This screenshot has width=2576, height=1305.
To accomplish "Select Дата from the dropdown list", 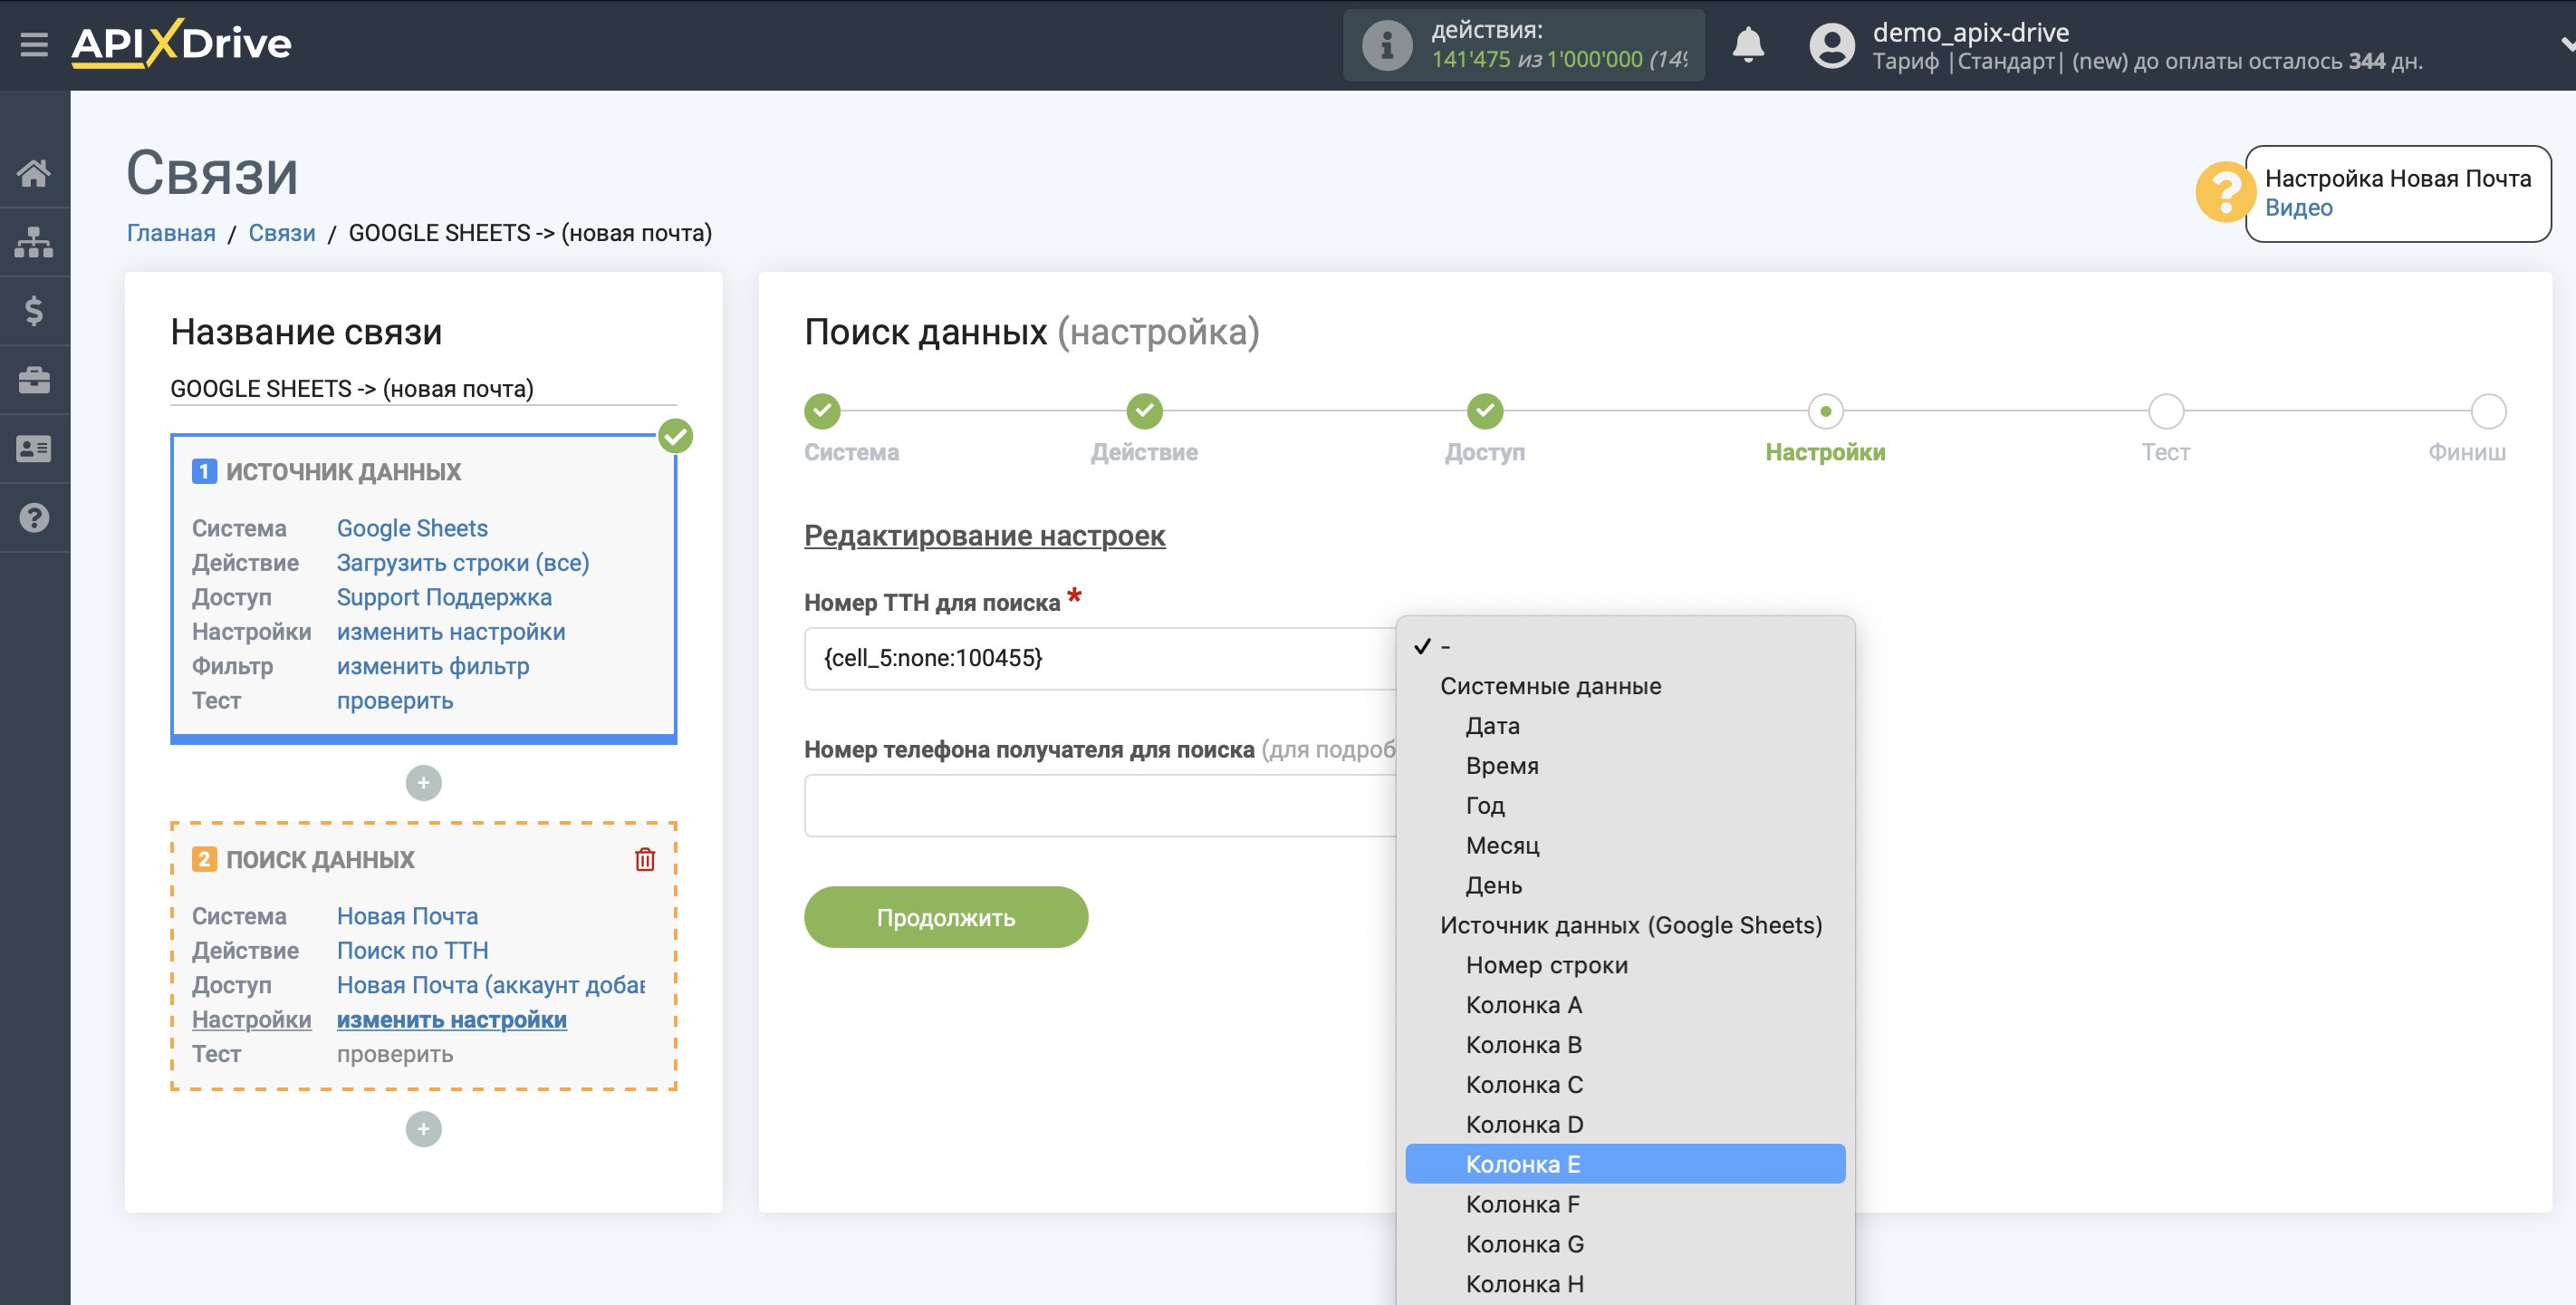I will coord(1625,727).
